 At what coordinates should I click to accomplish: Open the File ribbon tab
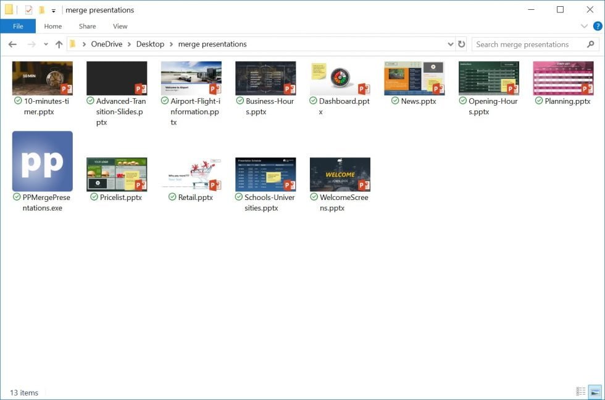click(x=18, y=26)
